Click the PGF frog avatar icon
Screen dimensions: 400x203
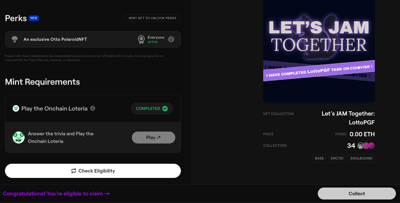(x=18, y=137)
